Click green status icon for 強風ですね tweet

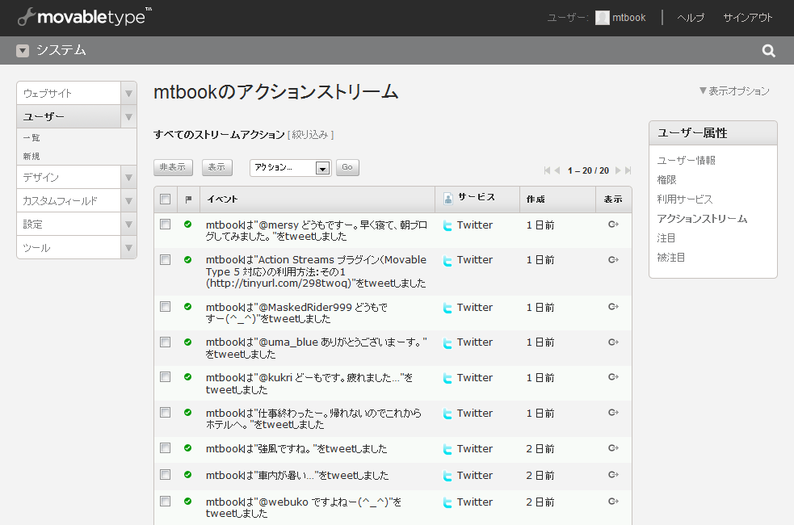point(188,447)
